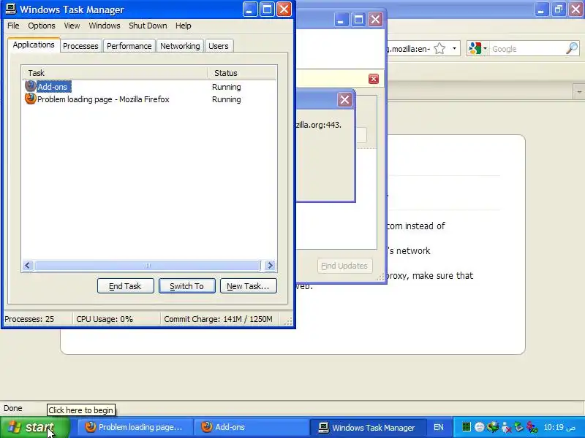Close the yellow notification bar with the red X

pos(374,79)
